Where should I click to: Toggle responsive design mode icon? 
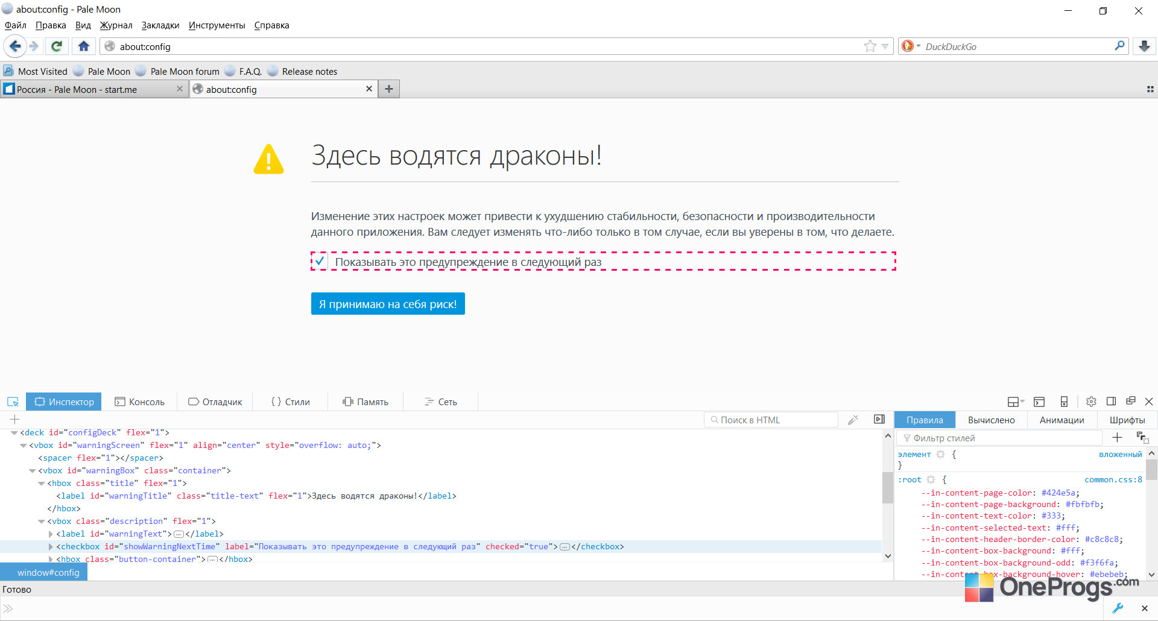1064,402
